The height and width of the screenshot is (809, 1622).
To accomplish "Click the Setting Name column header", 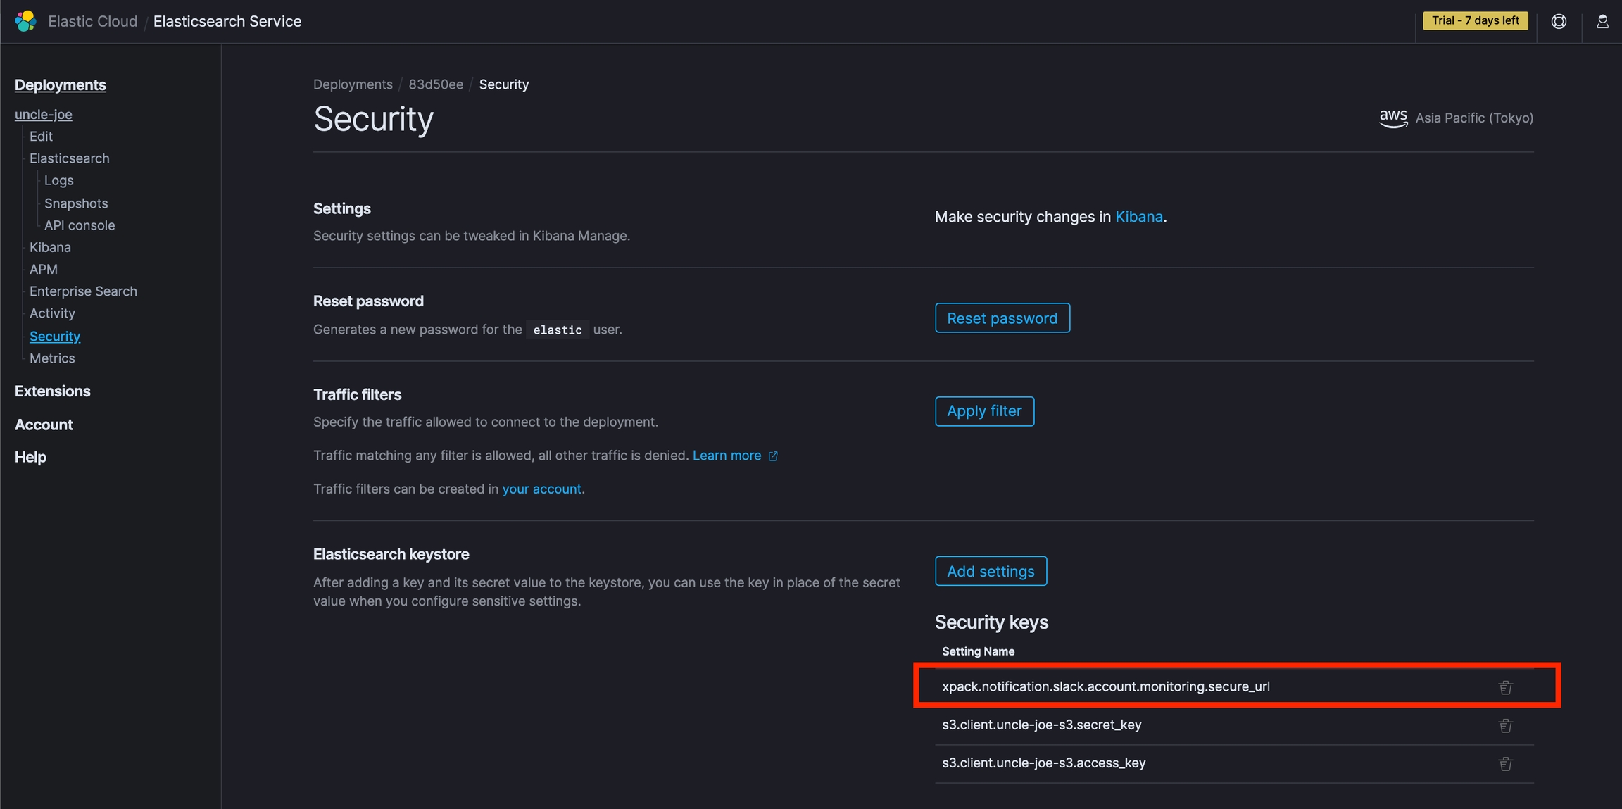I will (x=979, y=651).
